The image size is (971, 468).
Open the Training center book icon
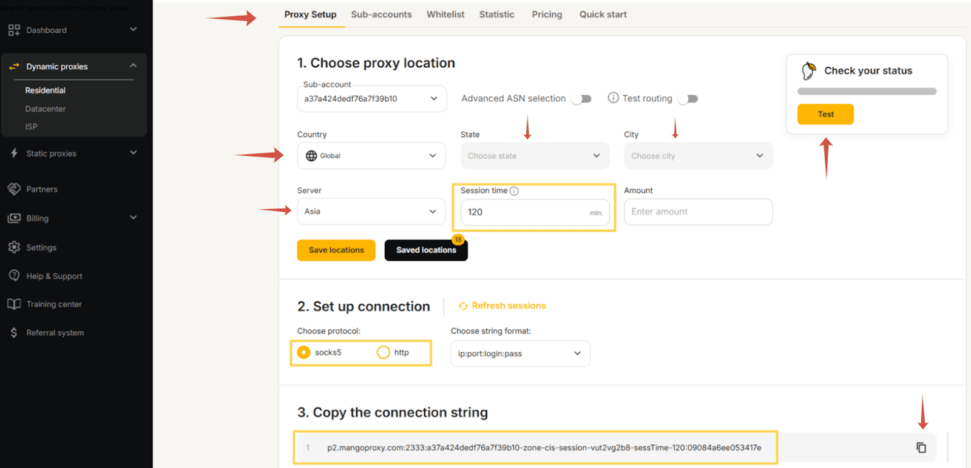pyautogui.click(x=13, y=304)
